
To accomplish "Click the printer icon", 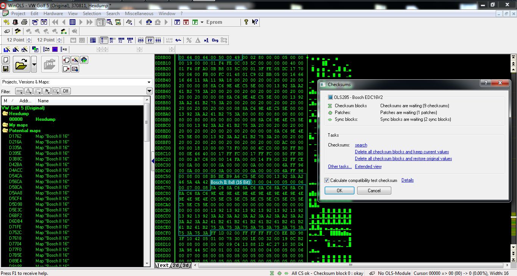I will coord(24,22).
